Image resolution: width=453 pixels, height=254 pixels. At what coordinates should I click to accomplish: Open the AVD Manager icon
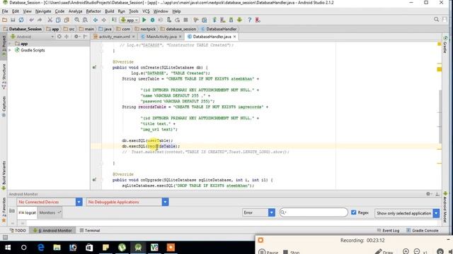223,20
